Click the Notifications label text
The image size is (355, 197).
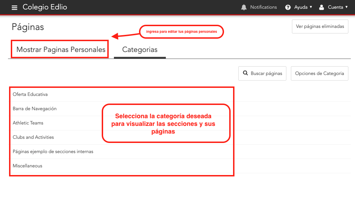263,7
